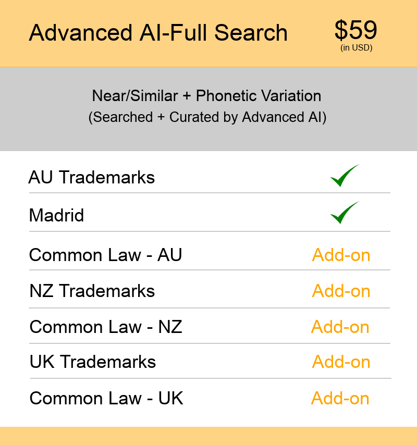Click the "(in USD)" currency note

357,48
